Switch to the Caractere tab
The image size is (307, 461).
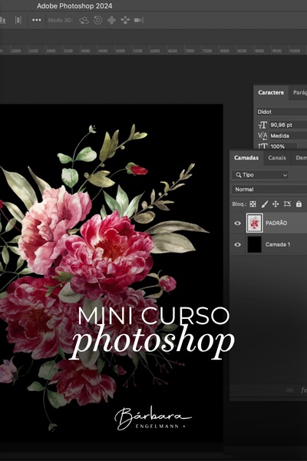coord(271,93)
